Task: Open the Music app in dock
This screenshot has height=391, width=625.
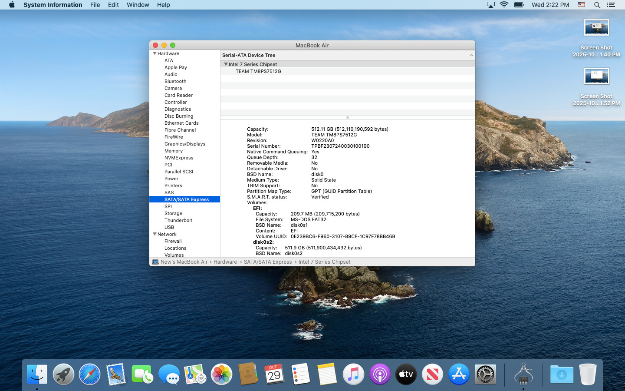Action: (x=353, y=374)
